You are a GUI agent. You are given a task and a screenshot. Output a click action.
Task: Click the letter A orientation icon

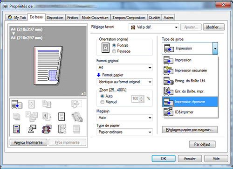point(105,48)
